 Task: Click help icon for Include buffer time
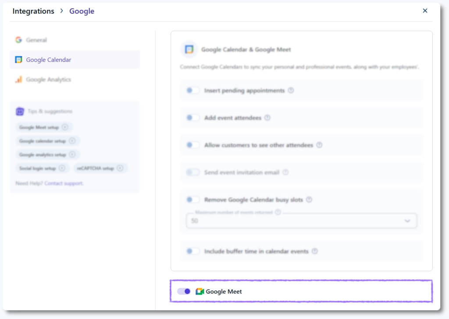point(315,251)
